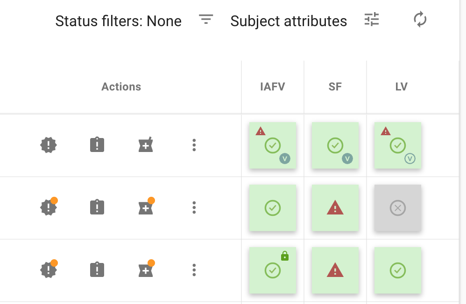Click third row's medication icon with orange dot

click(146, 270)
